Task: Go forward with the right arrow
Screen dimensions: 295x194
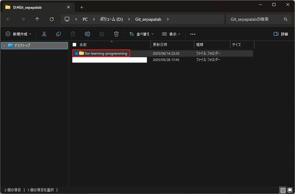Action: 23,19
